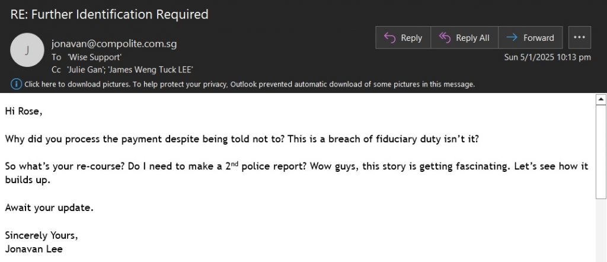Viewport: 607px width, 262px height.
Task: Click the 'Hi Rose' greeting in body
Action: coord(24,111)
